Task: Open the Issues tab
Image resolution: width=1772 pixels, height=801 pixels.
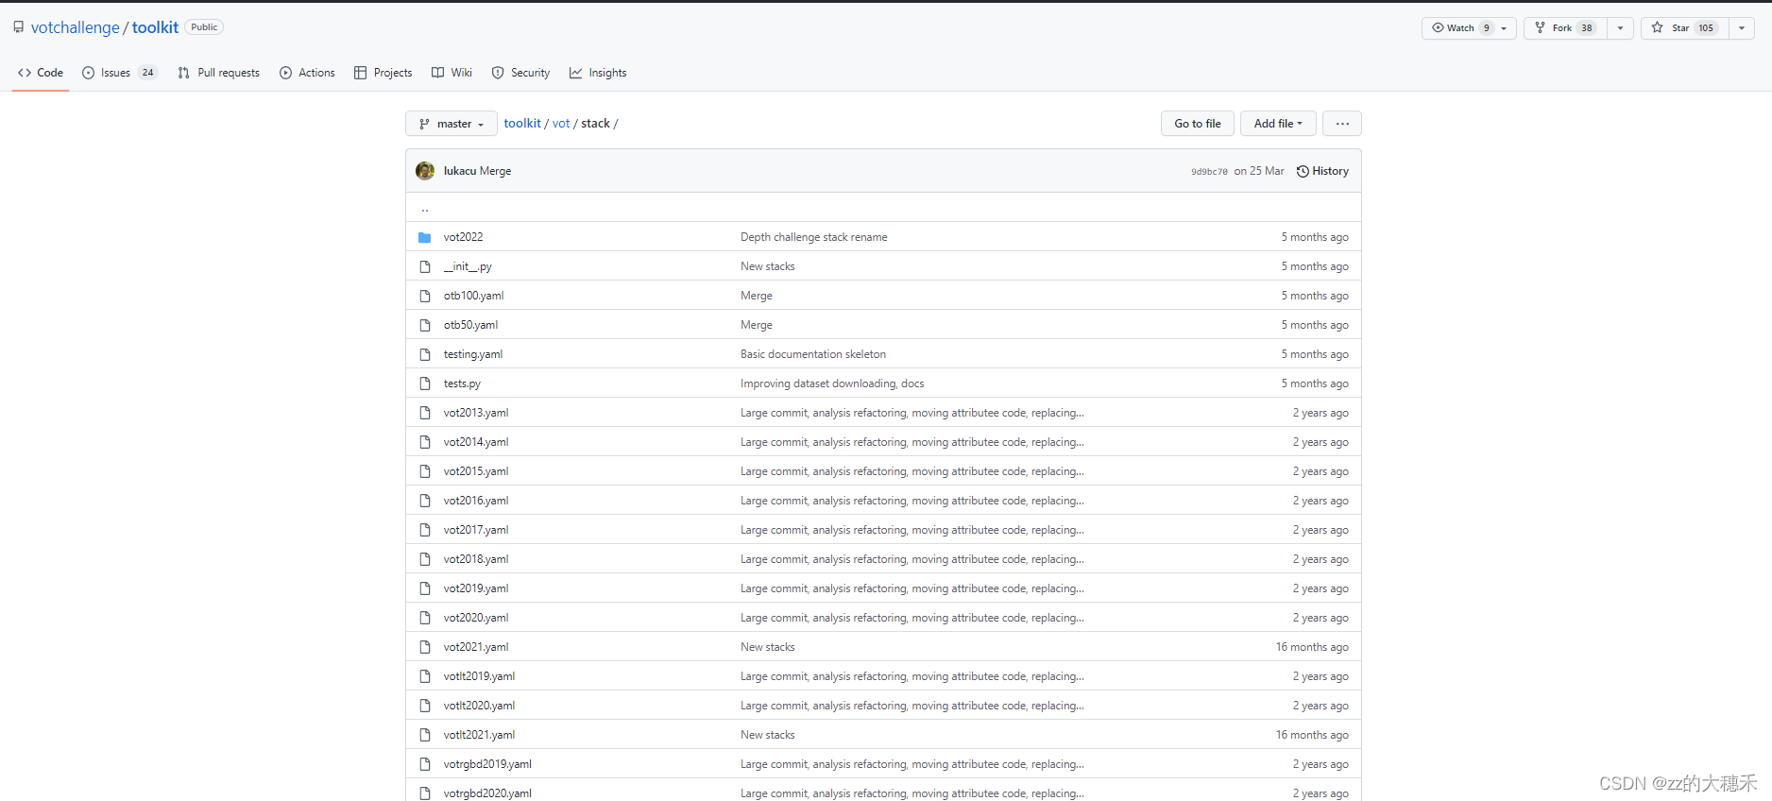Action: coord(119,73)
